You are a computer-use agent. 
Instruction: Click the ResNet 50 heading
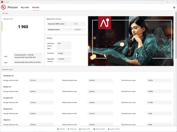pyautogui.click(x=7, y=87)
